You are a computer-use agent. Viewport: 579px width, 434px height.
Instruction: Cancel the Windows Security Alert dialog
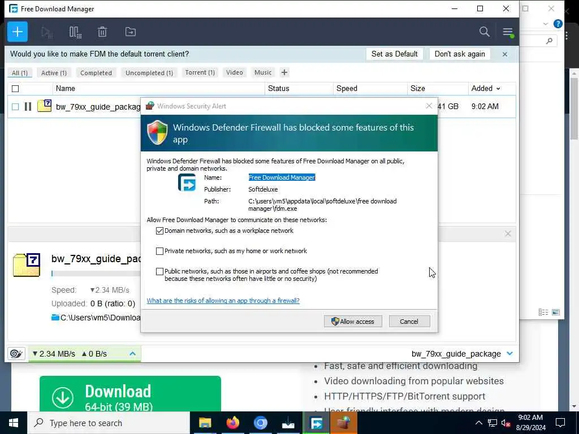pos(409,322)
